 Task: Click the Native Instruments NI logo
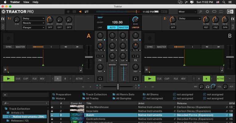click(x=230, y=12)
